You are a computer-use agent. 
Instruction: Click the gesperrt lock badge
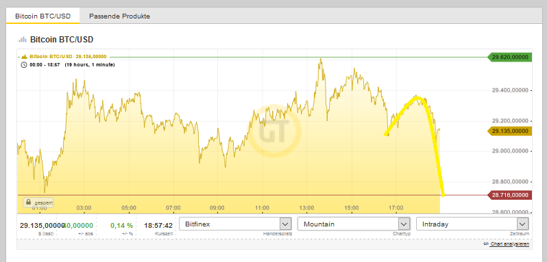[38, 202]
